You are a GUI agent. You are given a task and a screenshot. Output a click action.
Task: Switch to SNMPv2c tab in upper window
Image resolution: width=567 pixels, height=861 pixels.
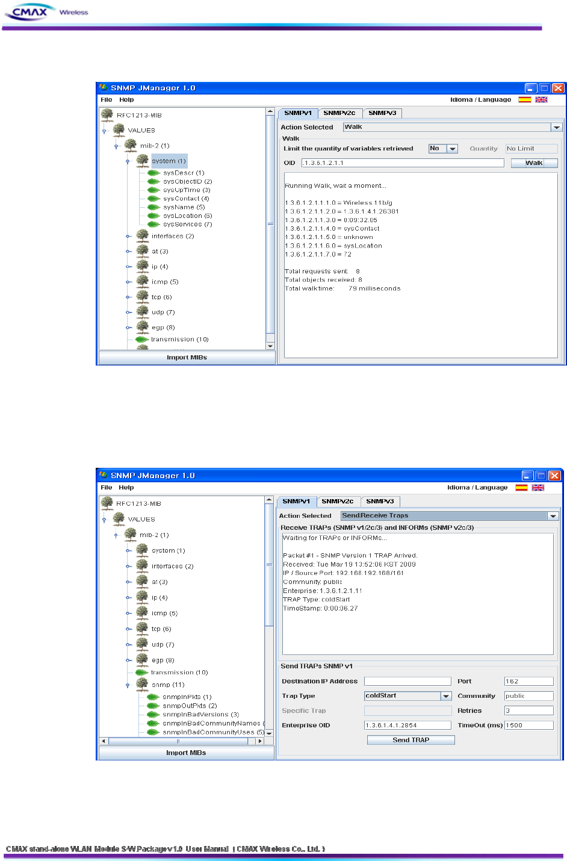point(339,113)
